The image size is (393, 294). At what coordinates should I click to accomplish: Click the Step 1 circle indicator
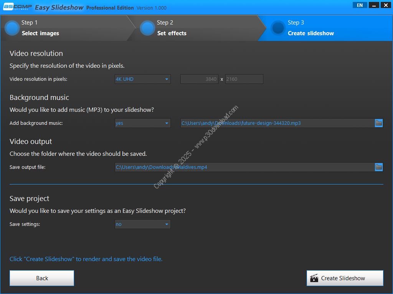12,28
